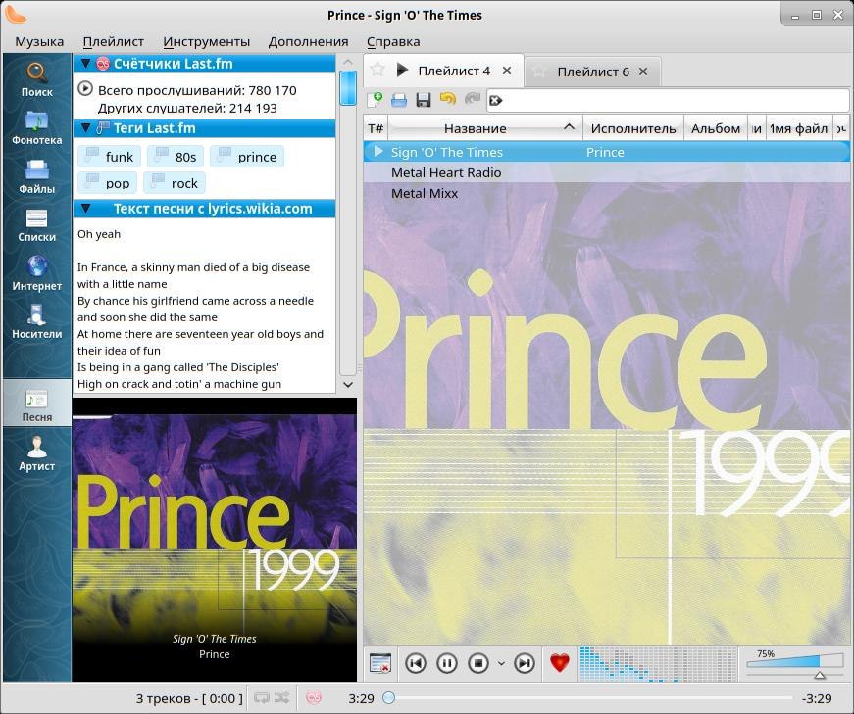Select the Metal Heart Radio row

[x=606, y=172]
